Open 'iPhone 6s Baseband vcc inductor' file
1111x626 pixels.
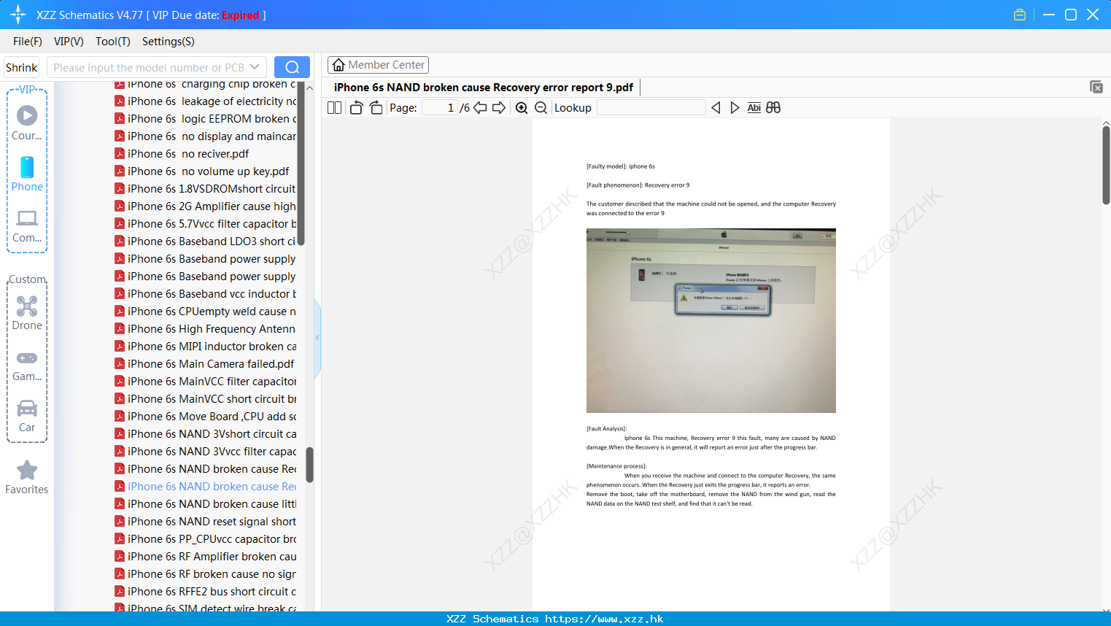point(206,294)
